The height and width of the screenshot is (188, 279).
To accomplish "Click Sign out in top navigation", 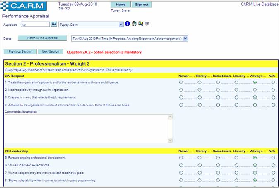I will coord(141,5).
